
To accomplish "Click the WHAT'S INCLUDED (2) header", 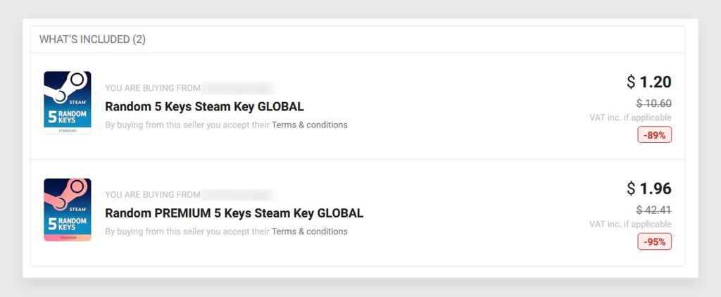I will [x=92, y=39].
